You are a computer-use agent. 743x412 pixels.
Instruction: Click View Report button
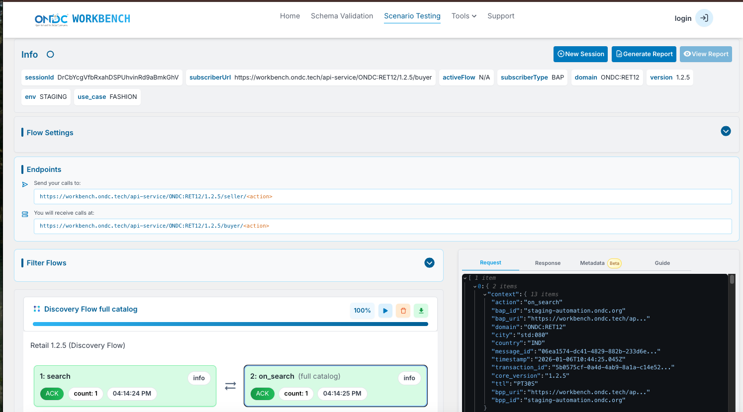[706, 54]
